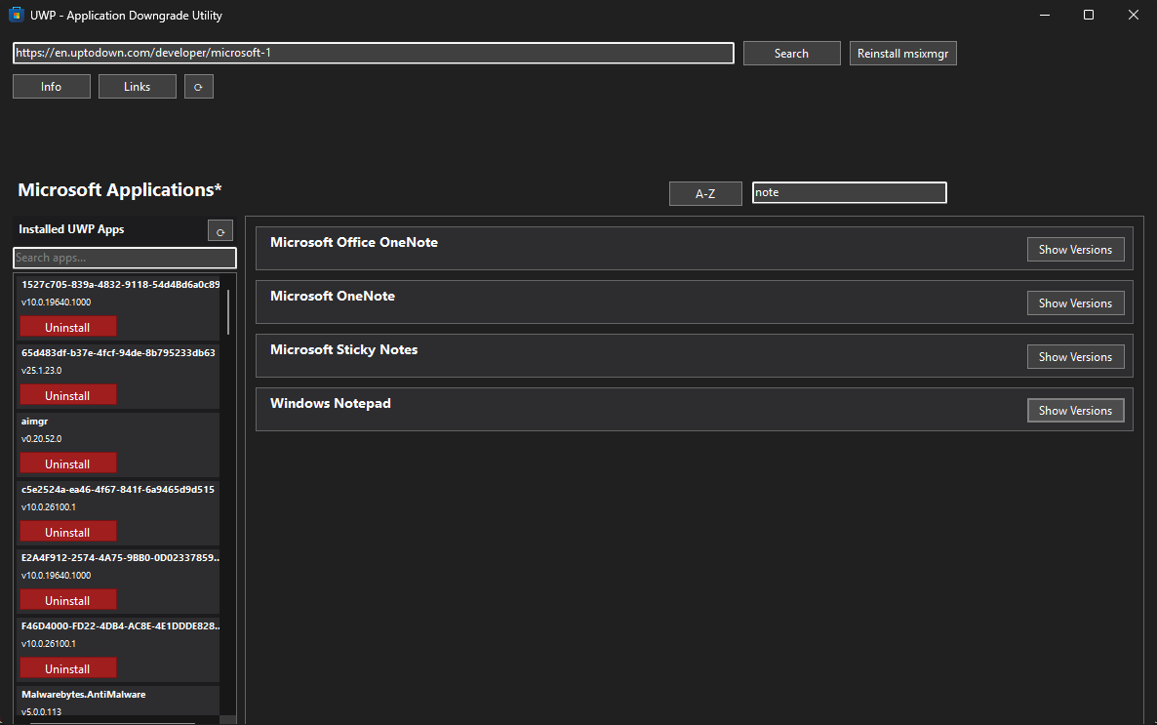Select 'c5e2524a-ea46-4f67-841f' package name
1157x725 pixels.
pyautogui.click(x=118, y=490)
